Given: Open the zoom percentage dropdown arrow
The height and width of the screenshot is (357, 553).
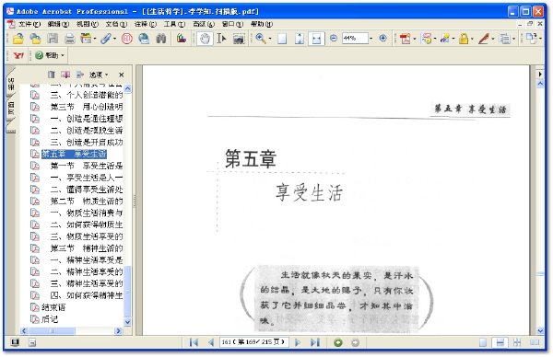Looking at the screenshot, I should click(x=371, y=39).
